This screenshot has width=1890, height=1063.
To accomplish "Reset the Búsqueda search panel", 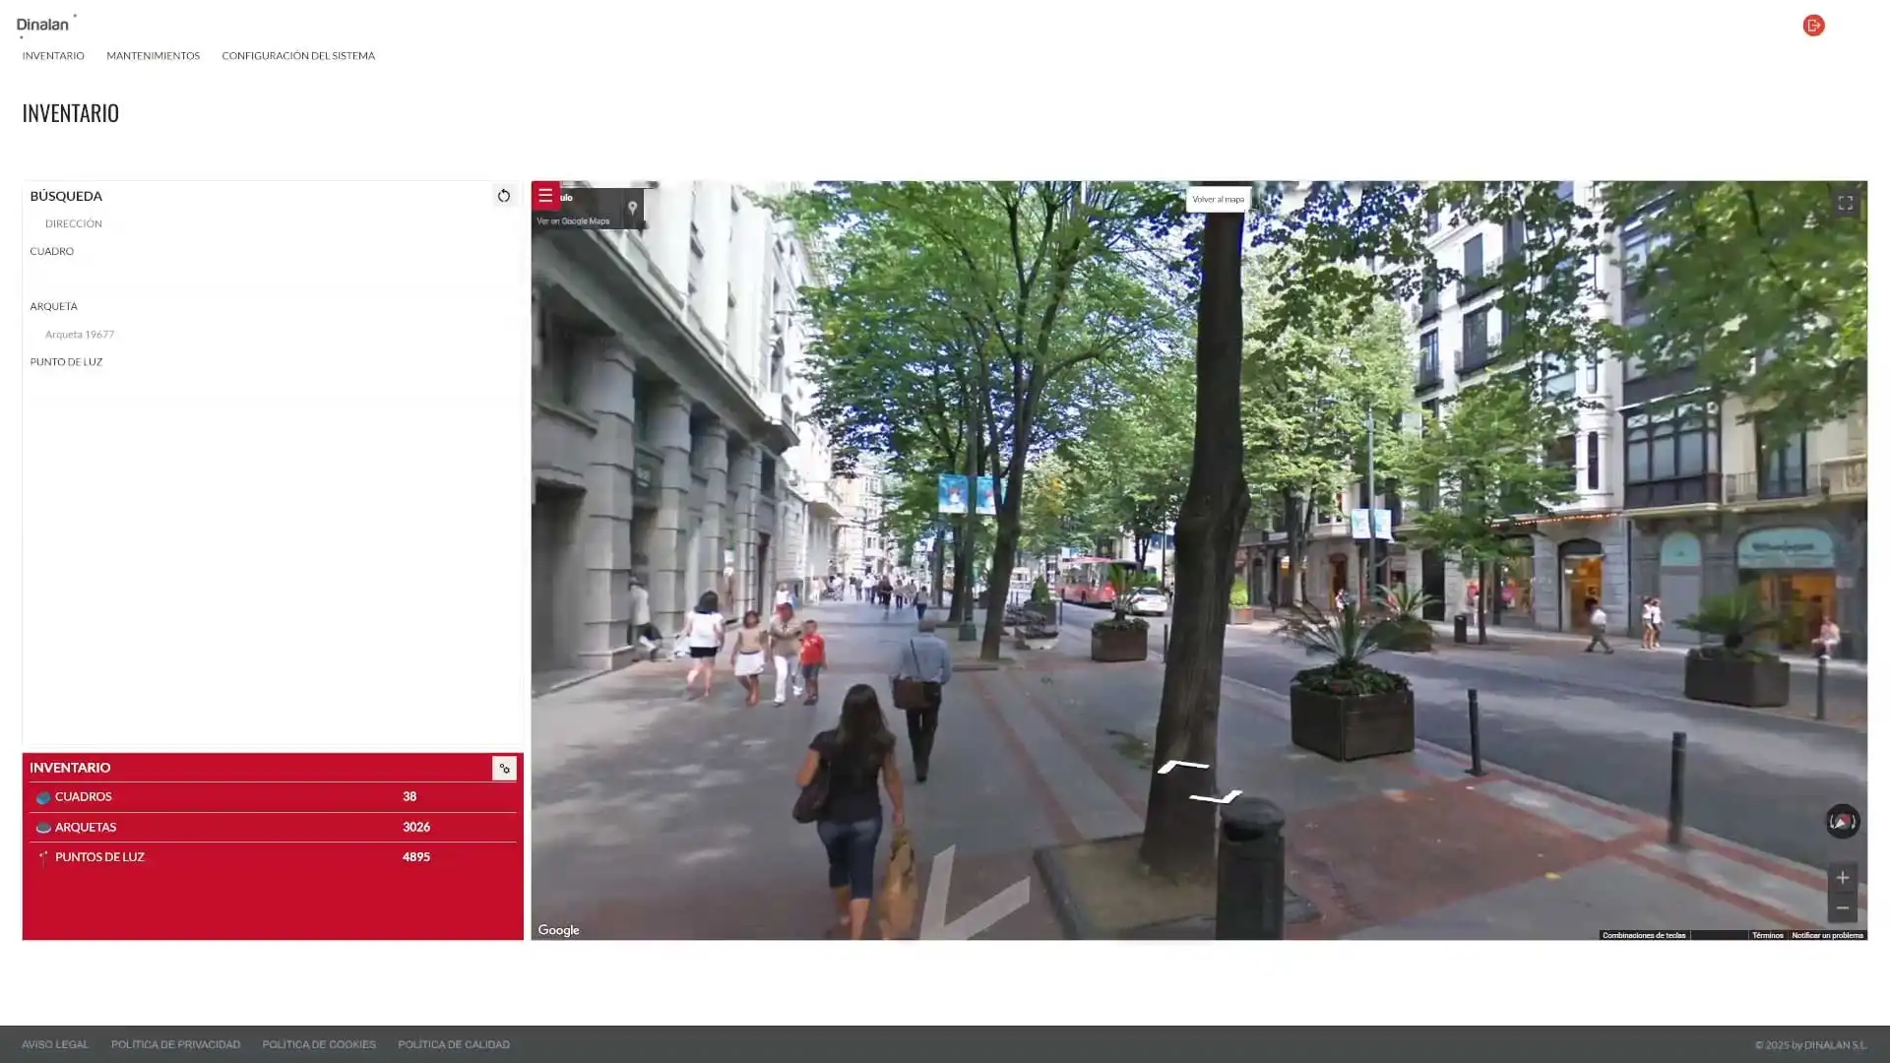I will (503, 196).
